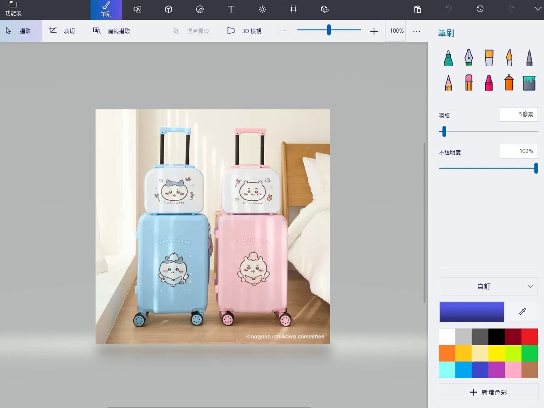Choose the purple color swatch
Image resolution: width=544 pixels, height=408 pixels.
tap(497, 370)
